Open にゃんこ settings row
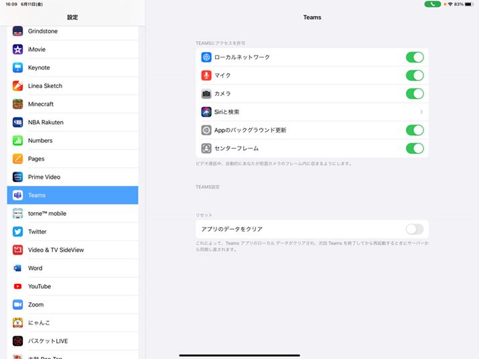The image size is (479, 359). point(73,323)
